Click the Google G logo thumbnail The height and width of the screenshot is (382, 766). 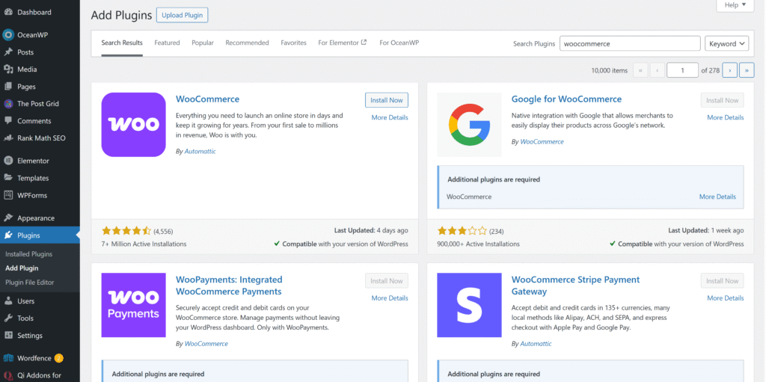point(469,125)
